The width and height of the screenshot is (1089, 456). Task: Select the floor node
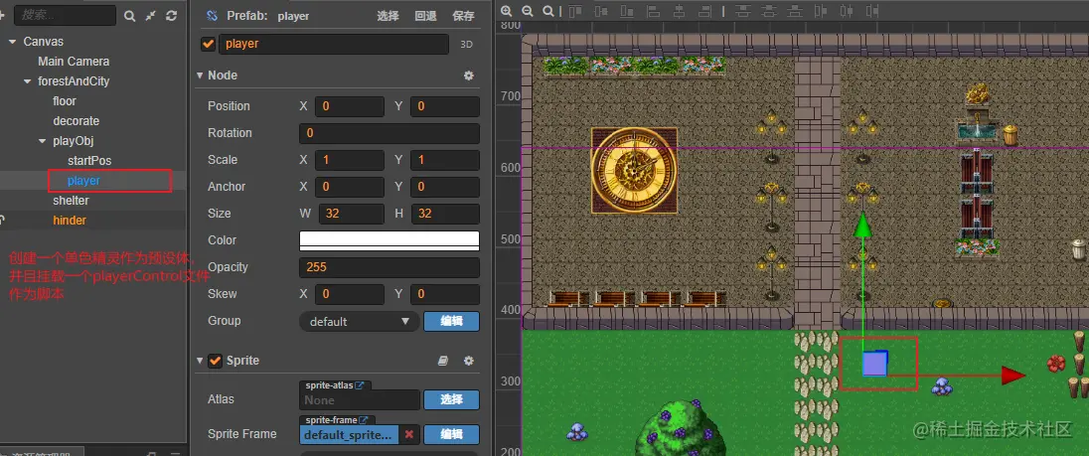(x=65, y=101)
